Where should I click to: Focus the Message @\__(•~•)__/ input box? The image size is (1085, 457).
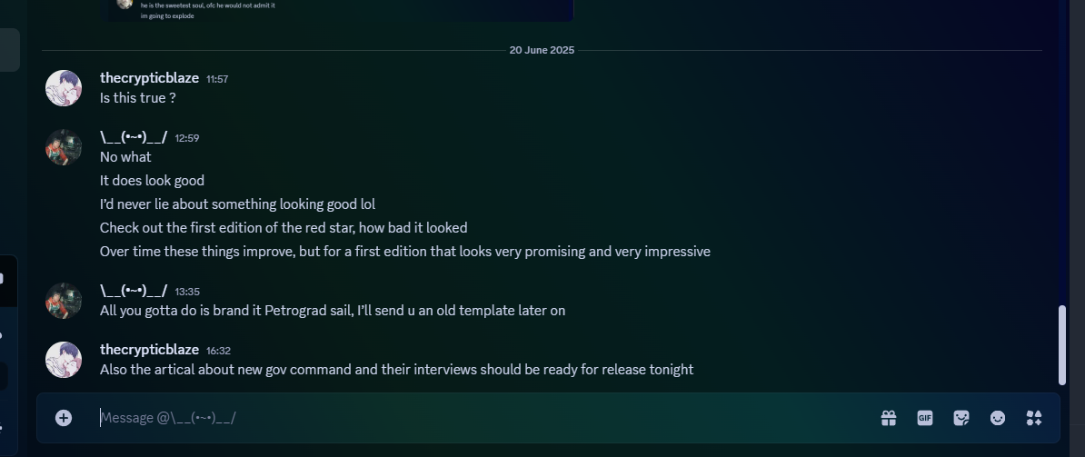484,418
